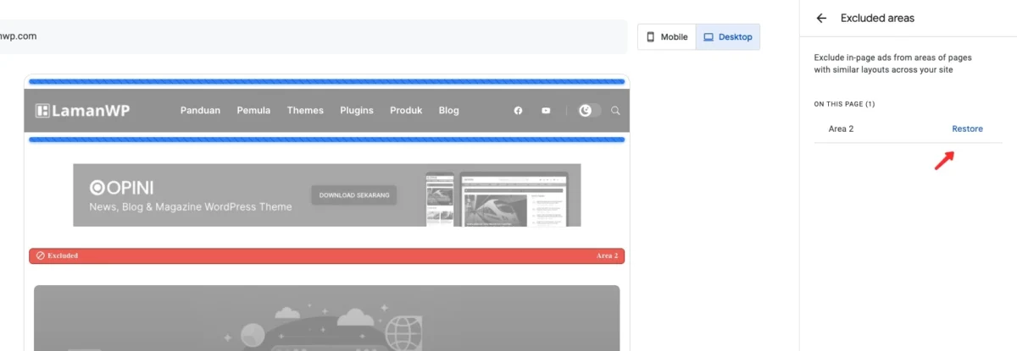This screenshot has height=351, width=1017.
Task: Open Themes menu in the preview
Action: tap(305, 111)
